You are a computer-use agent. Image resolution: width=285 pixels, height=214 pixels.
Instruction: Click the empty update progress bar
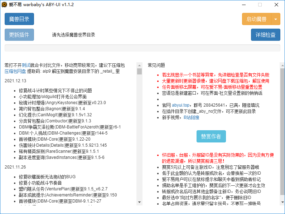(x=142, y=48)
